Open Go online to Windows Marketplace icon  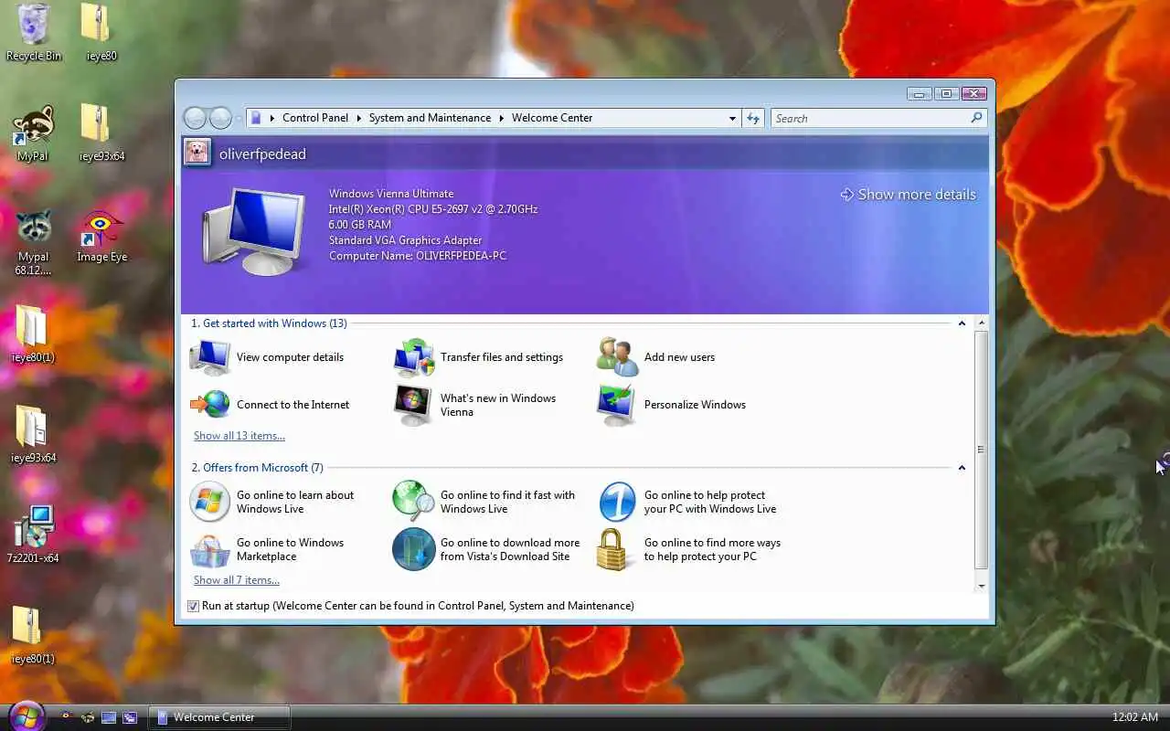pos(210,549)
